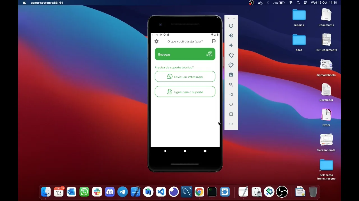359x201 pixels.
Task: Select the Spreadsheets stack on desktop
Action: coord(326,68)
